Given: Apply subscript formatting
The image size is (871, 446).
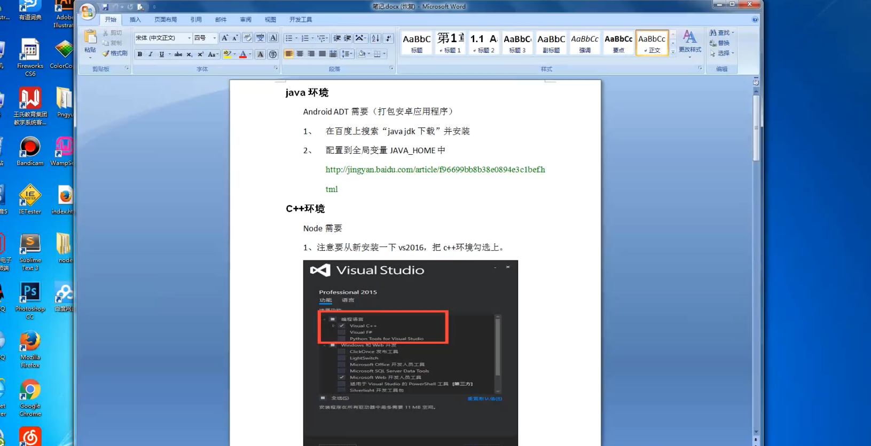Looking at the screenshot, I should (190, 54).
